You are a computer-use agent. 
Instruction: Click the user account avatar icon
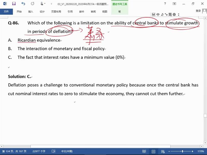click(204, 11)
